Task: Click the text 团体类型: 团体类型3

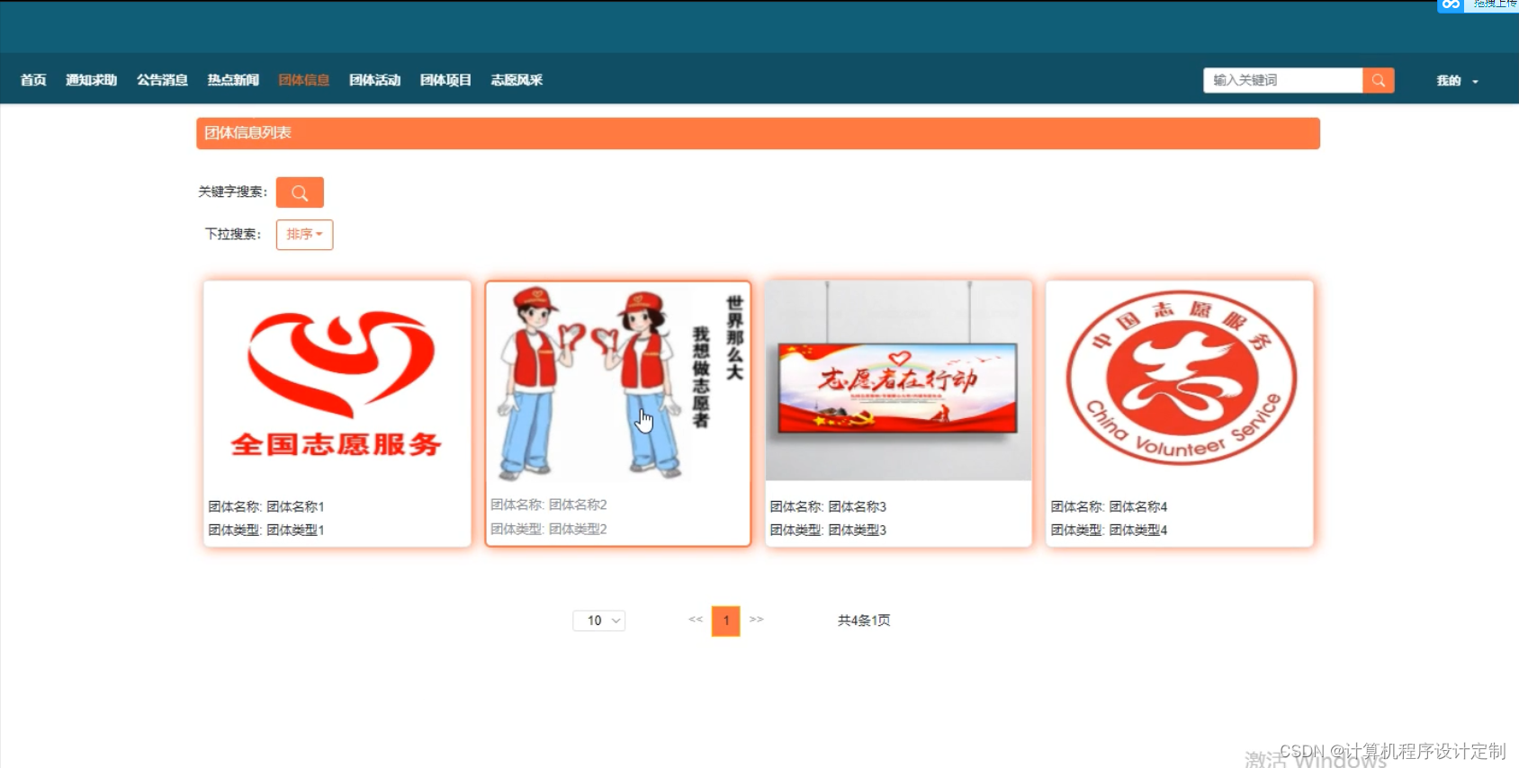Action: tap(829, 531)
